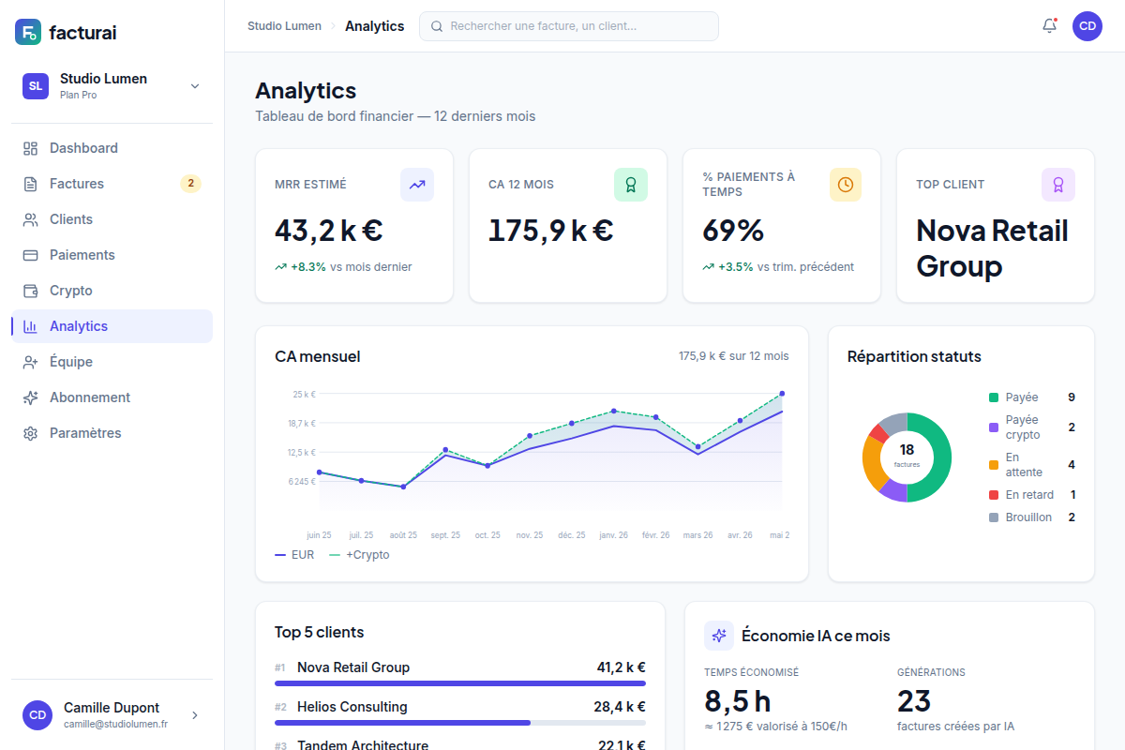1125x750 pixels.
Task: Click the 175,9 k € sur 12 mois label
Action: click(x=734, y=356)
